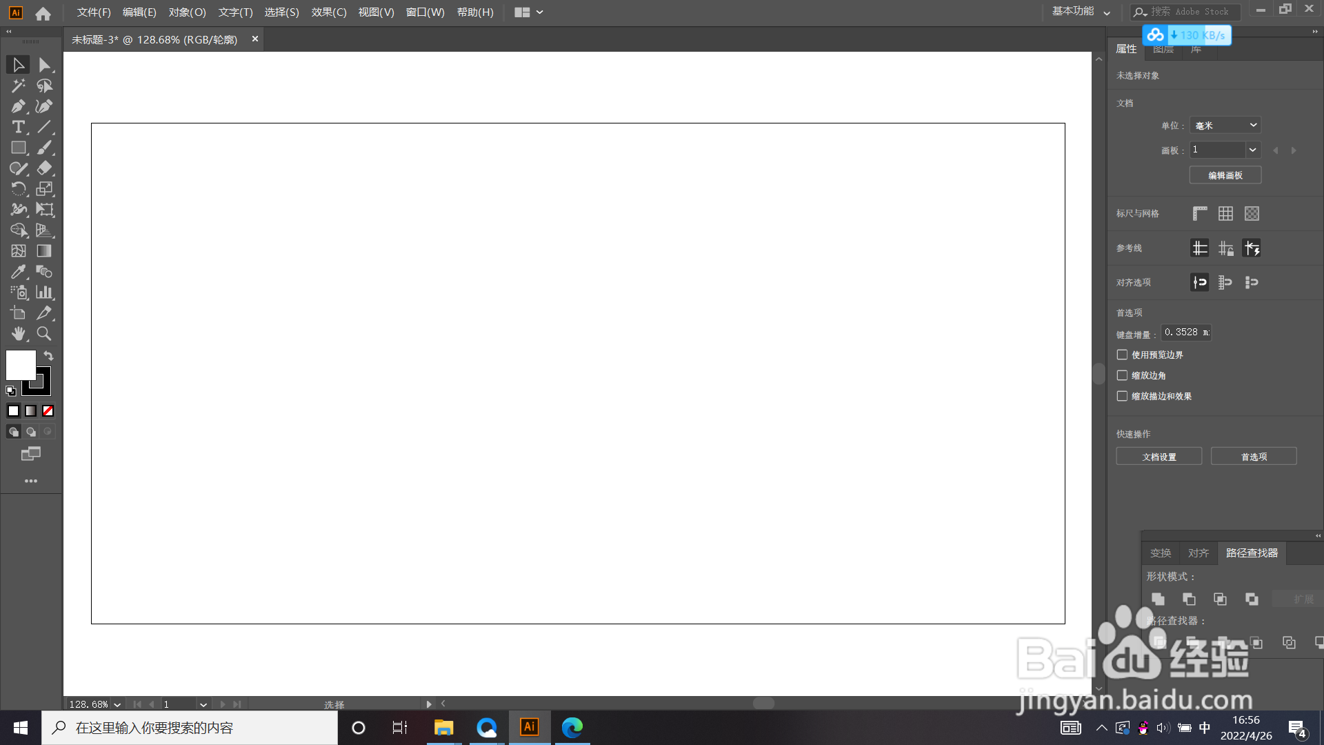Open the 效果(C) menu
This screenshot has height=745, width=1324.
(329, 12)
